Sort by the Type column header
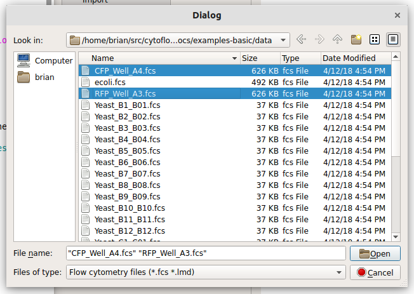The image size is (414, 294). [300, 58]
